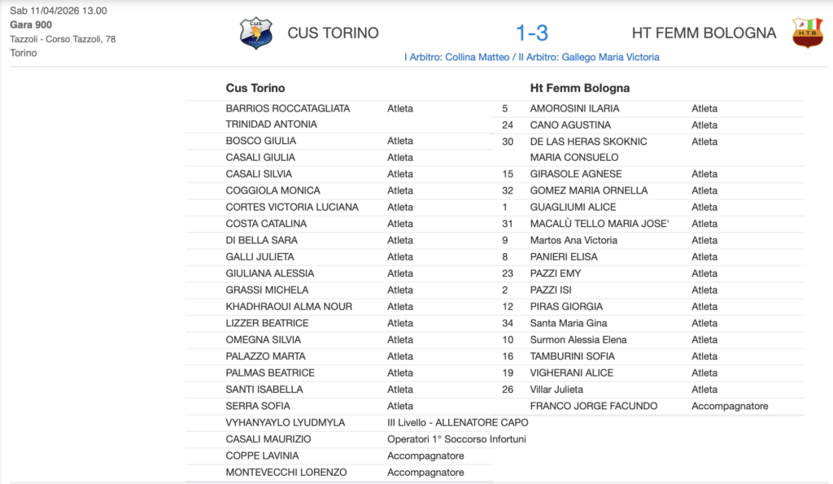Select the Ht Femm Bologna roster column heading
The image size is (833, 484).
point(580,88)
